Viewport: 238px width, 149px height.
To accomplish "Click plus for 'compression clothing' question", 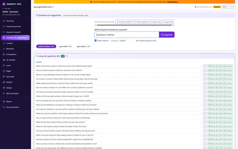I will [205, 105].
